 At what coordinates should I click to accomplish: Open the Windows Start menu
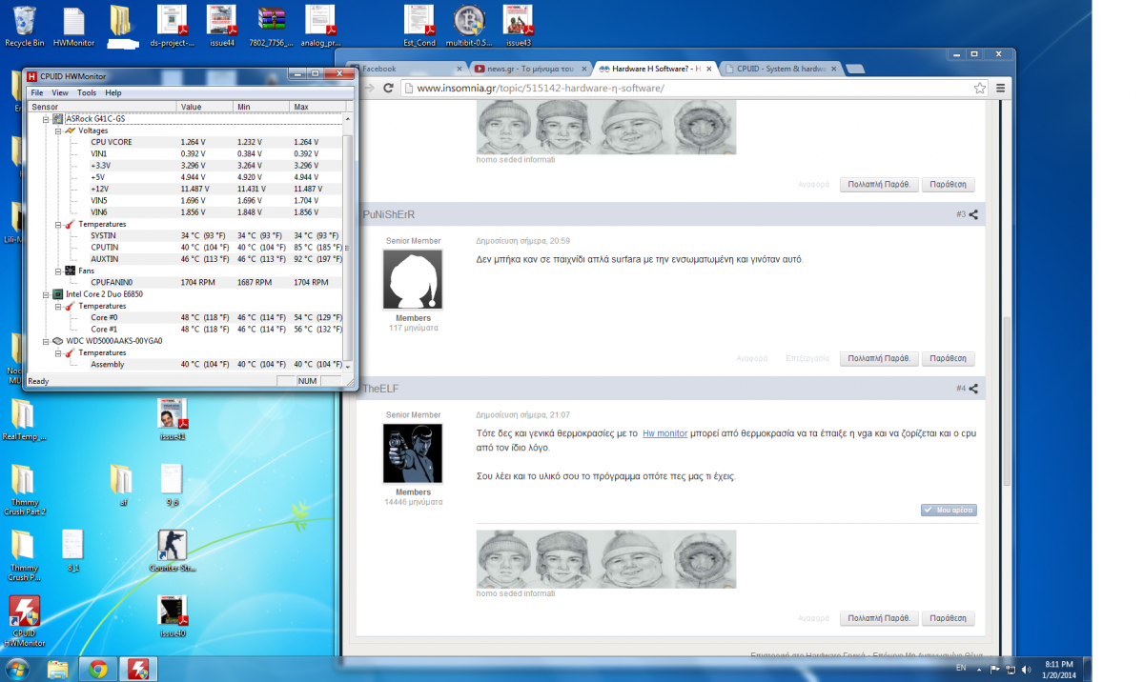click(x=17, y=669)
